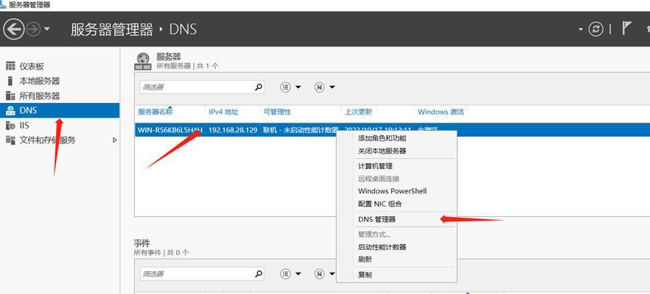Image resolution: width=650 pixels, height=294 pixels.
Task: Open the list options icon in 服务器 panel
Action: (286, 87)
